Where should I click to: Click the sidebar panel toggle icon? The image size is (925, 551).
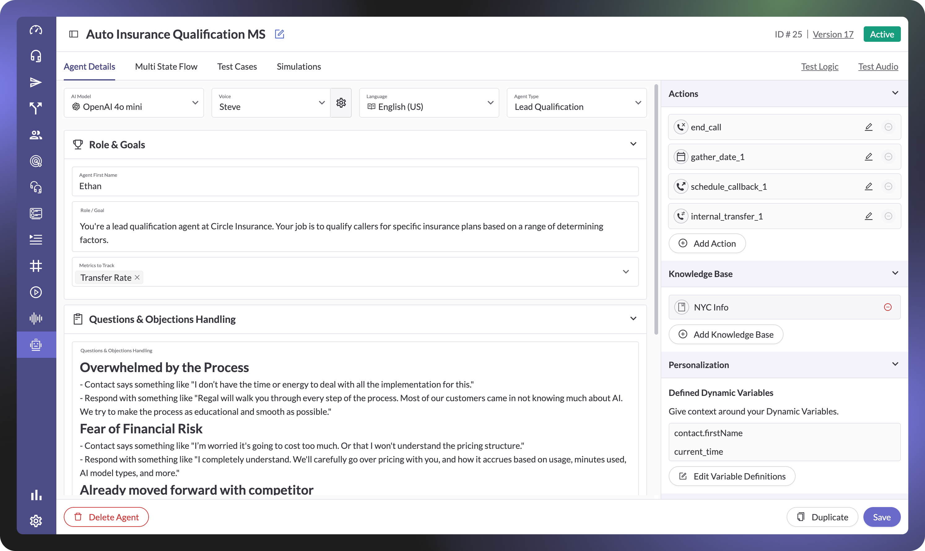[74, 34]
